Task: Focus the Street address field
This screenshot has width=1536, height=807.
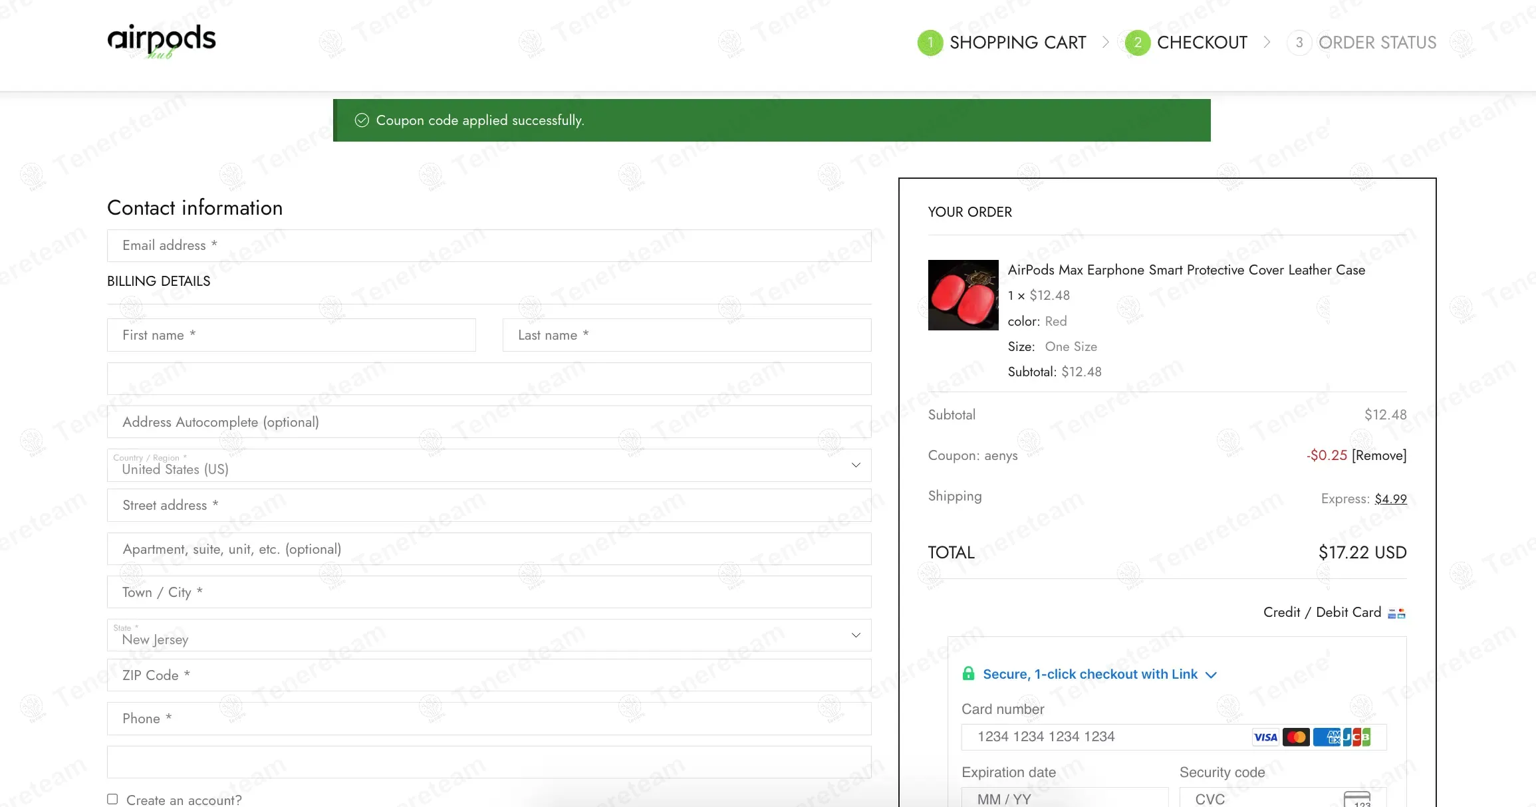Action: (x=489, y=505)
